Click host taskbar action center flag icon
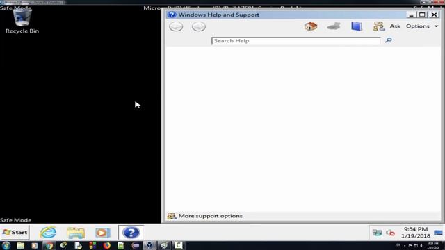Viewport: 445px width, 250px height. click(410, 245)
